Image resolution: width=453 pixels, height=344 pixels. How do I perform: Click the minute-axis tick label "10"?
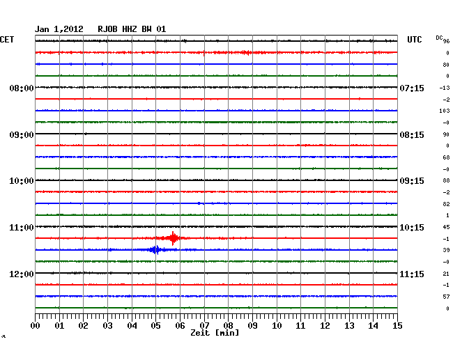[x=277, y=325]
